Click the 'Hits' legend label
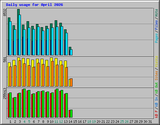The width and height of the screenshot is (160, 125). tap(157, 13)
